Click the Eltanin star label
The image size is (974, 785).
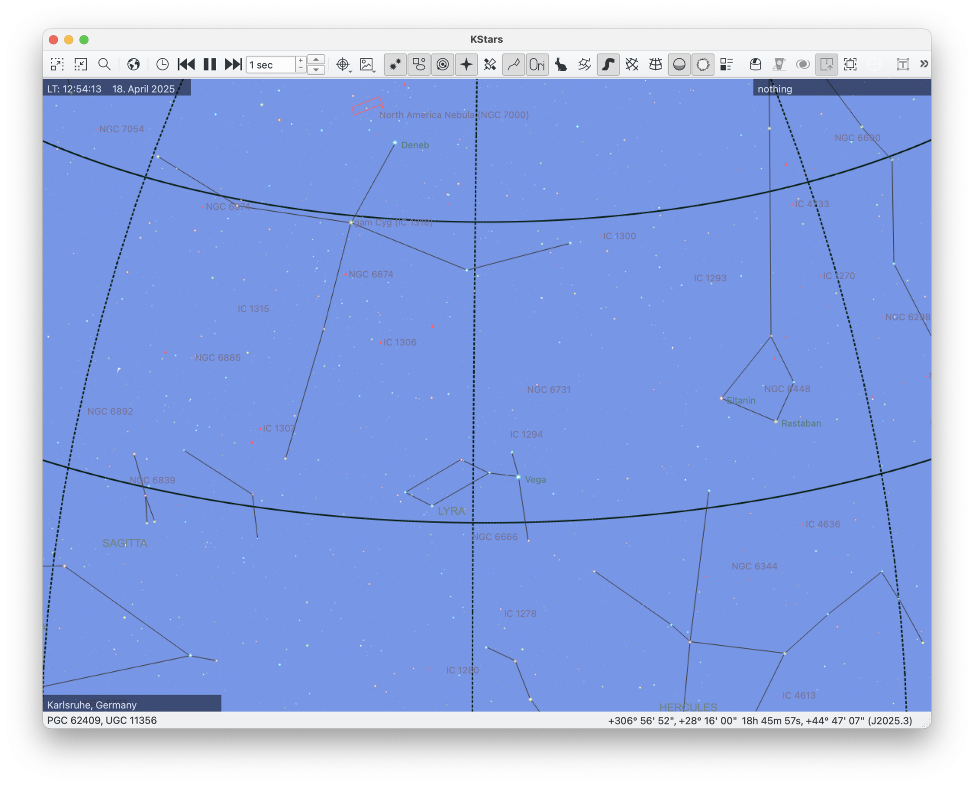(741, 400)
